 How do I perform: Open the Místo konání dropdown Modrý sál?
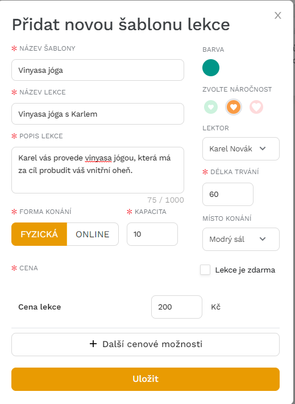pos(241,239)
